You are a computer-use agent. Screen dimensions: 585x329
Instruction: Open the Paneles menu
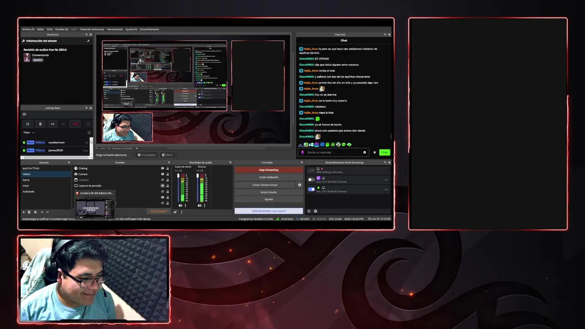point(62,29)
